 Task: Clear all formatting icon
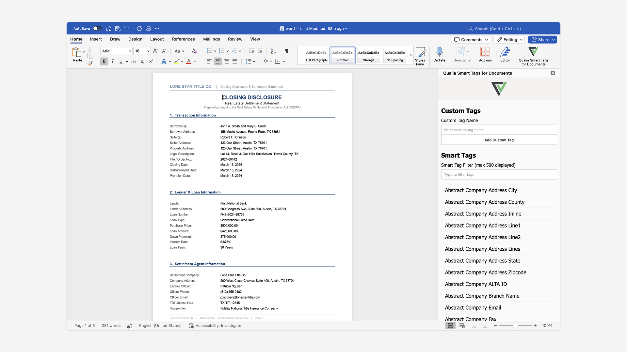194,51
